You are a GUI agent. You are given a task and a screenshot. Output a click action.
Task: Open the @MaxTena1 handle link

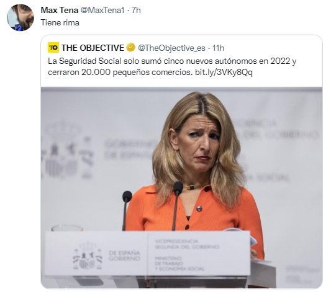point(102,10)
